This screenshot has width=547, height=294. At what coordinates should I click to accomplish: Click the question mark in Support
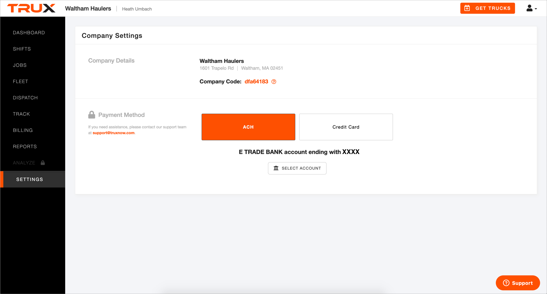[506, 283]
